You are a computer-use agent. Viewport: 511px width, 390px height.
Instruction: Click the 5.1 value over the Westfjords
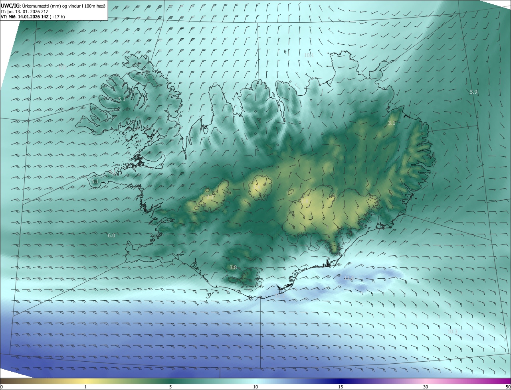[x=122, y=99]
